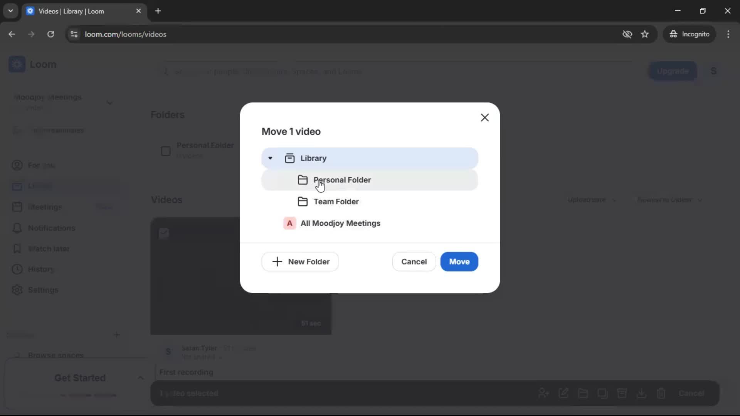This screenshot has width=740, height=416.
Task: Select the add person share icon in action bar
Action: pos(543,393)
